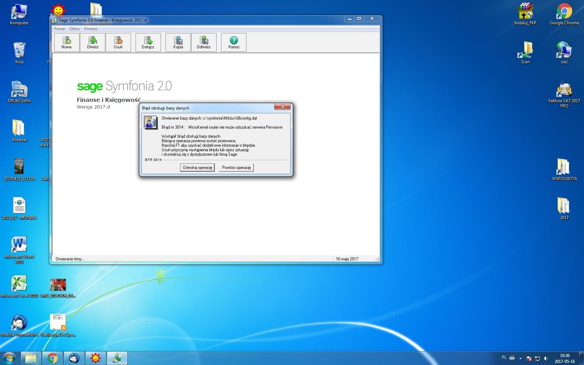584x365 pixels.
Task: Click the Usuń toolbar button
Action: coord(118,42)
